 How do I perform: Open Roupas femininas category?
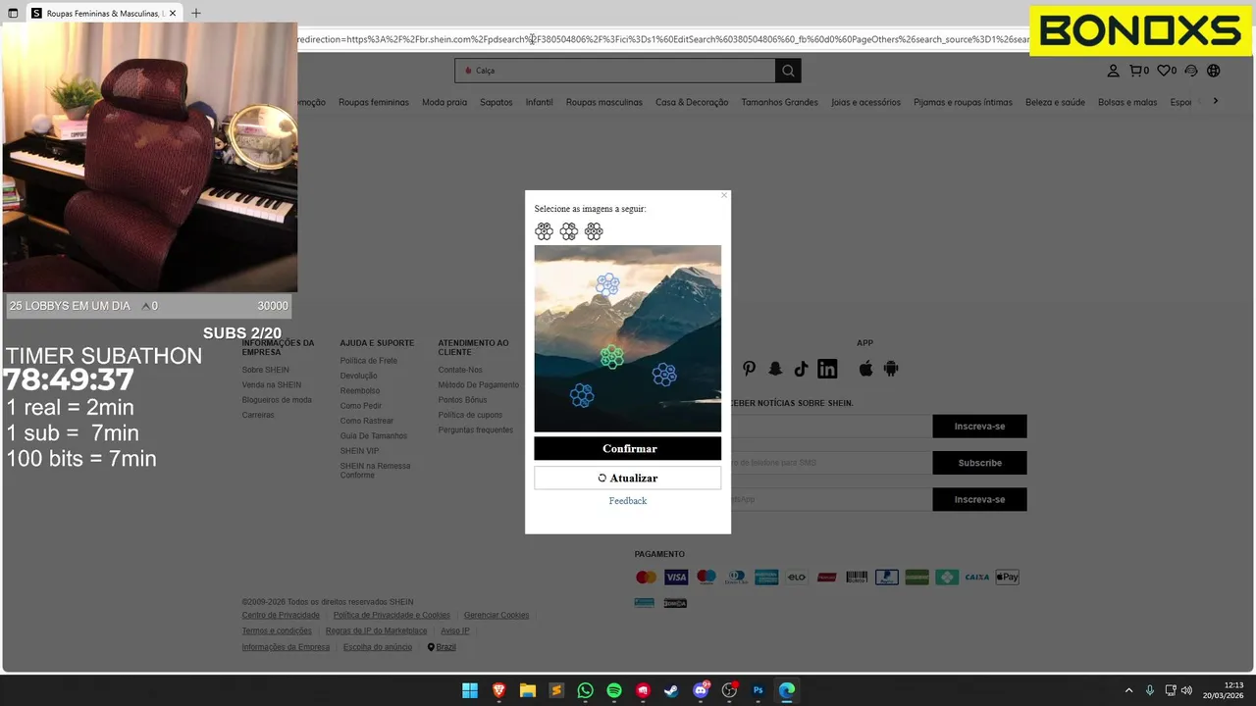[x=374, y=102]
